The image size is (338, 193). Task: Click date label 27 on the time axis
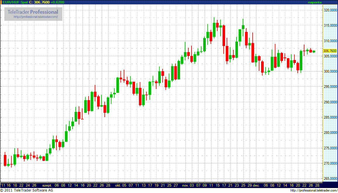[176, 185]
